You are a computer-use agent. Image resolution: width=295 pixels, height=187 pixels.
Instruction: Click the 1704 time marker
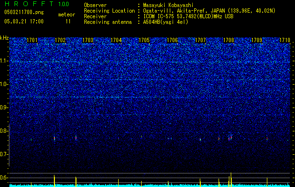coord(116,40)
